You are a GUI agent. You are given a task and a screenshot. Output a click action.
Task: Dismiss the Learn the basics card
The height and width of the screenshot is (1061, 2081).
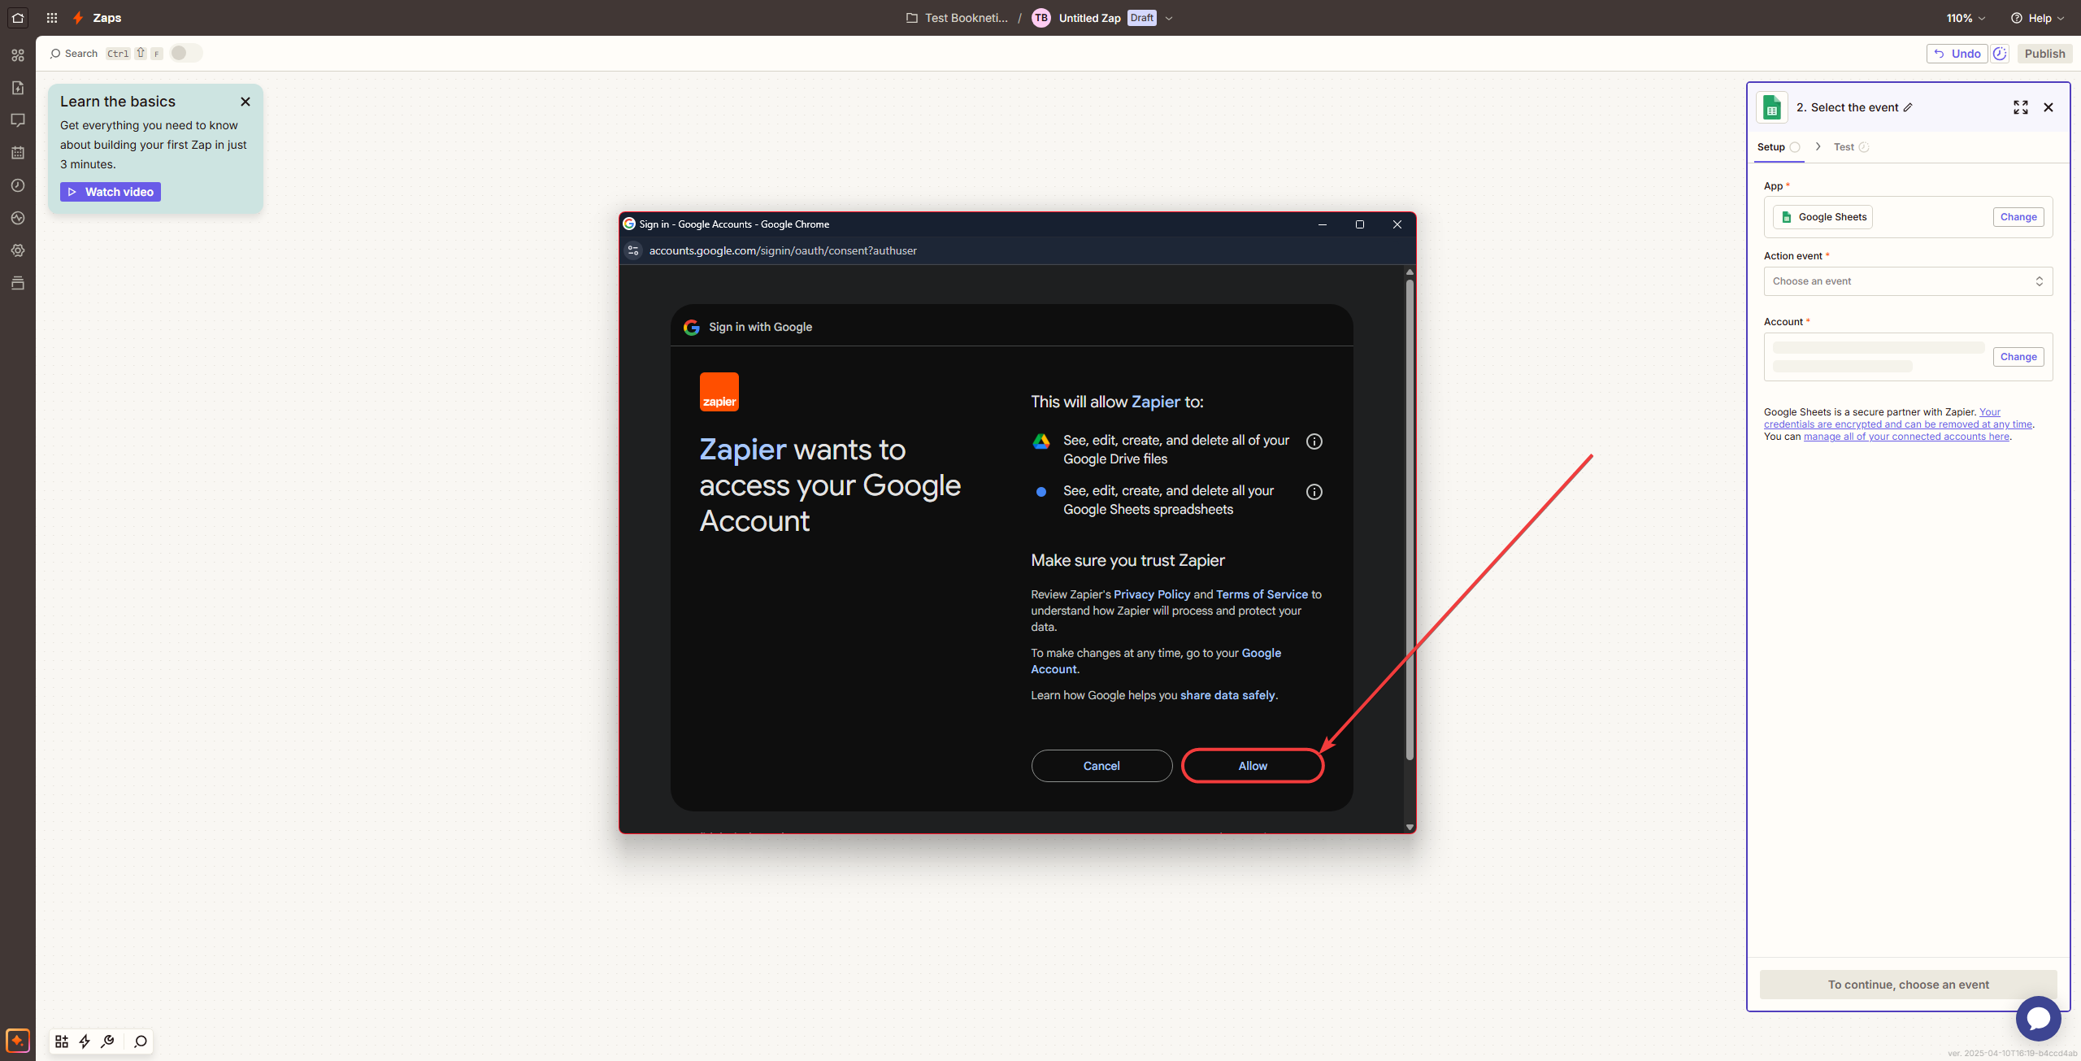(245, 102)
